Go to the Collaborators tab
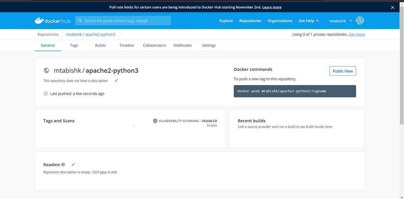Viewport: 404px width, 199px height. tap(155, 45)
